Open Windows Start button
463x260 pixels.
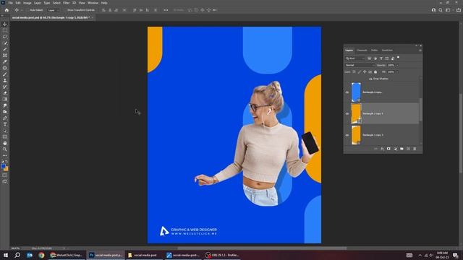click(x=6, y=255)
